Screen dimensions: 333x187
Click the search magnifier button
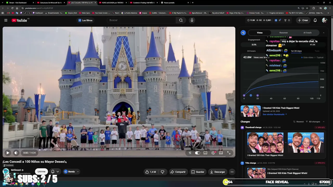click(181, 20)
